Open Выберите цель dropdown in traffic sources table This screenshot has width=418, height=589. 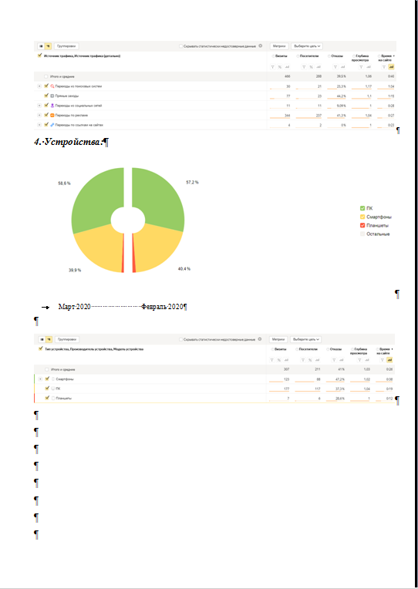[x=307, y=46]
